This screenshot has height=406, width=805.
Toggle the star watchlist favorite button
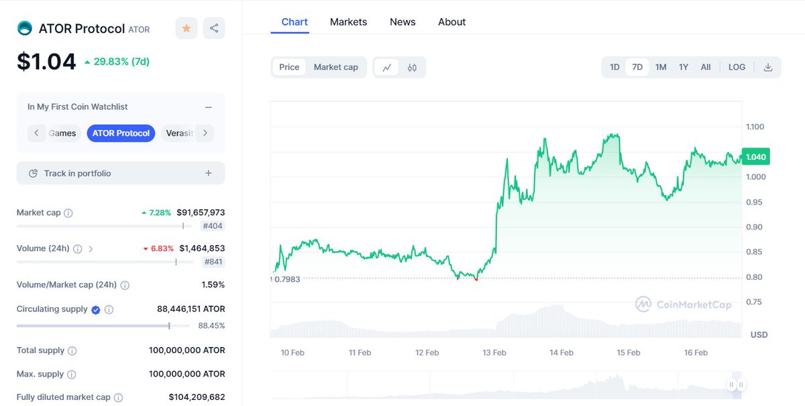pos(186,28)
